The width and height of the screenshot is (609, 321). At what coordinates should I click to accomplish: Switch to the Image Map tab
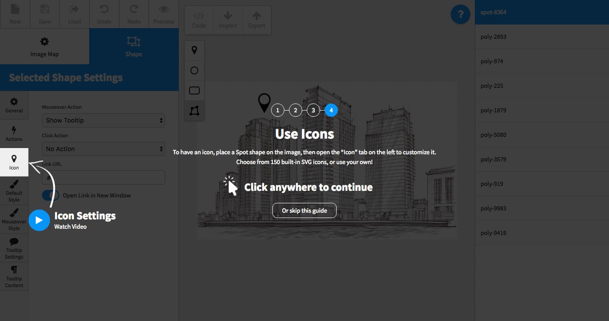[x=45, y=46]
